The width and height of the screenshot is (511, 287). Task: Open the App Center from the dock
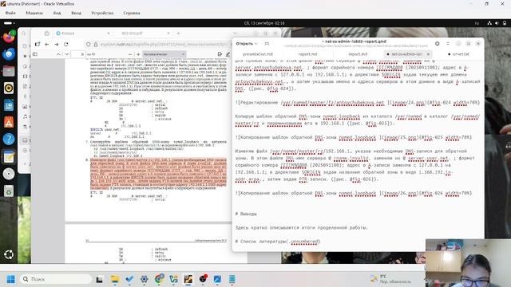pyautogui.click(x=9, y=122)
